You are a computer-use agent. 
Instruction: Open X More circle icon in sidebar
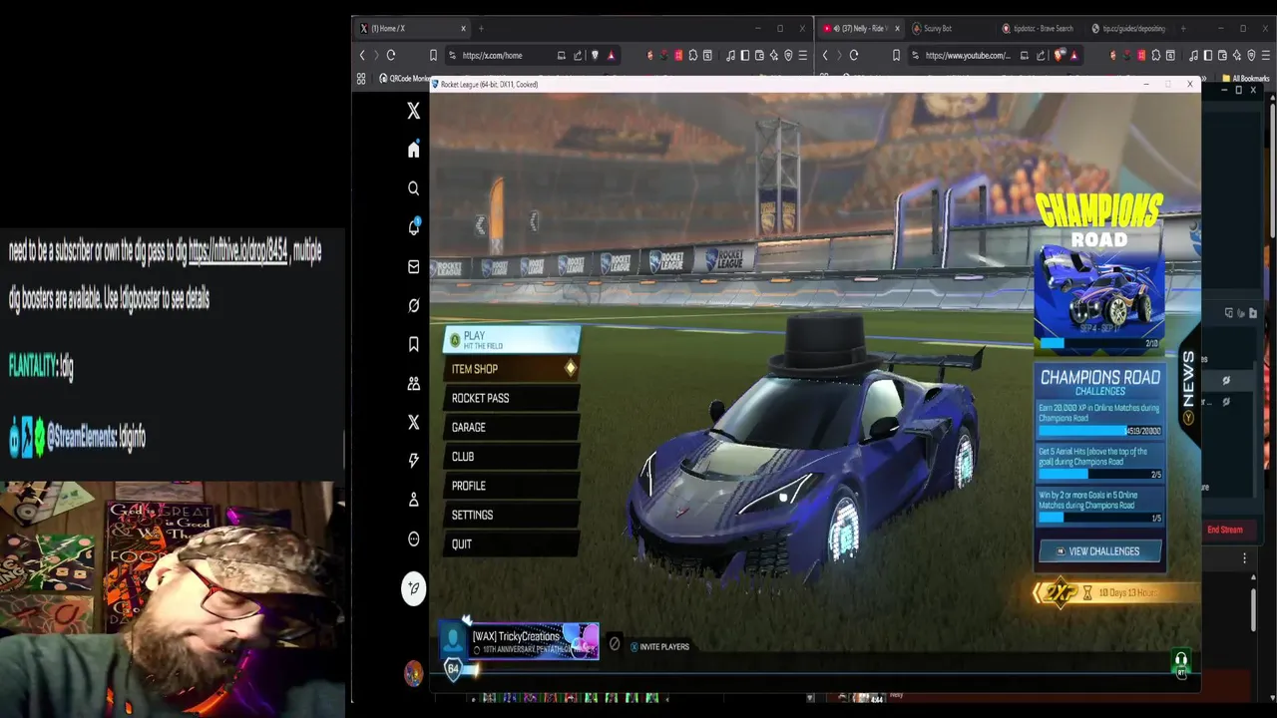[x=414, y=539]
